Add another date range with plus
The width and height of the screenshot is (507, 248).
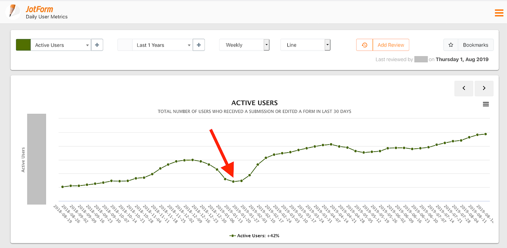click(x=199, y=45)
